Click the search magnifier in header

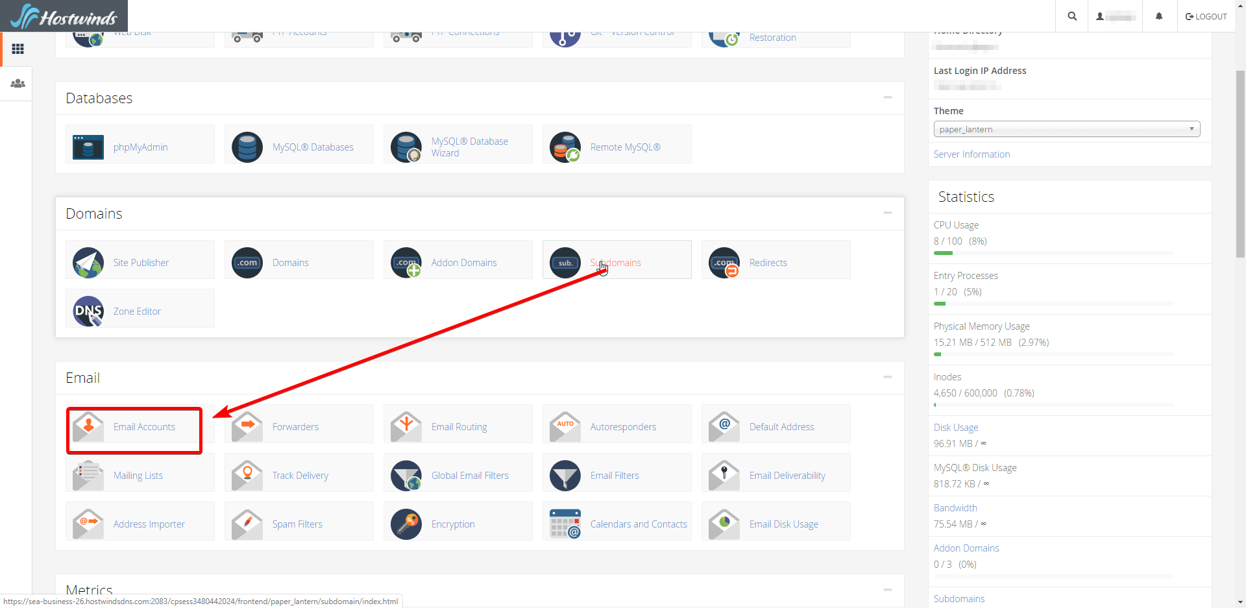(1072, 16)
